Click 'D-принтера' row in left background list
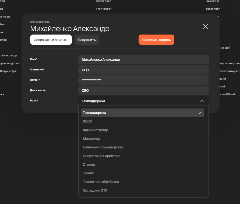Image resolution: width=240 pixels, height=204 pixels. pos(8,71)
